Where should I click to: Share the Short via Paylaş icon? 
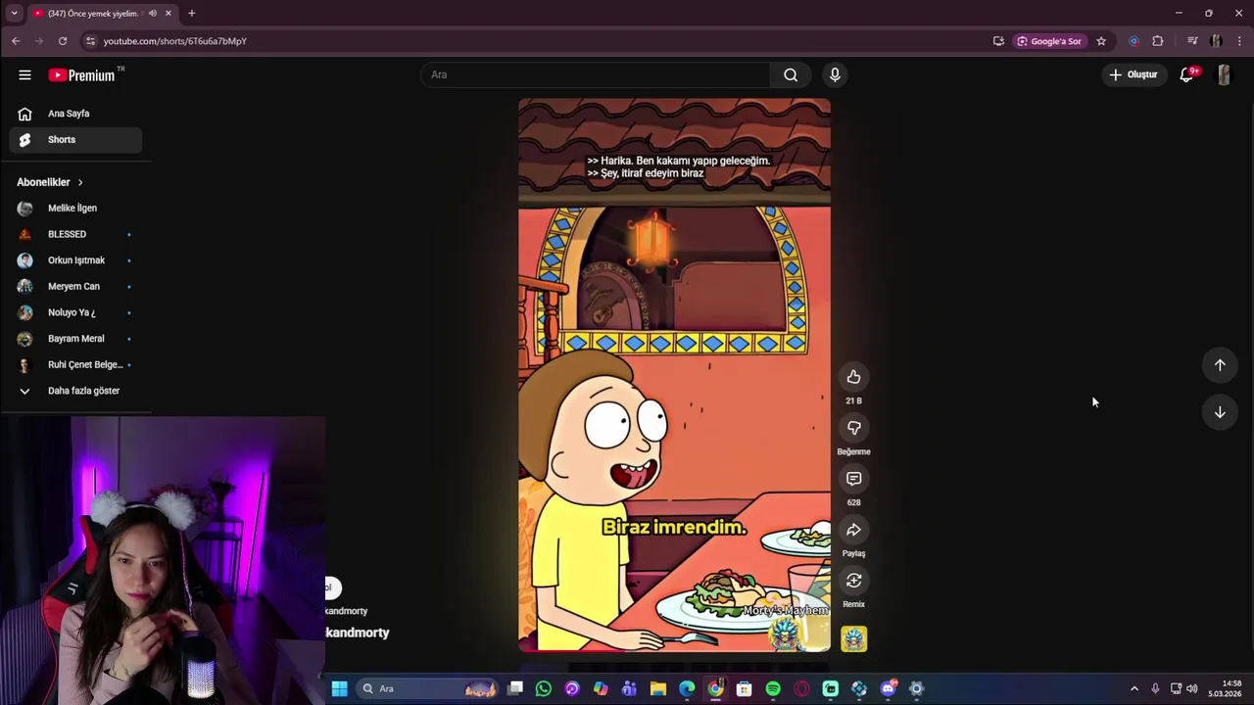(853, 530)
